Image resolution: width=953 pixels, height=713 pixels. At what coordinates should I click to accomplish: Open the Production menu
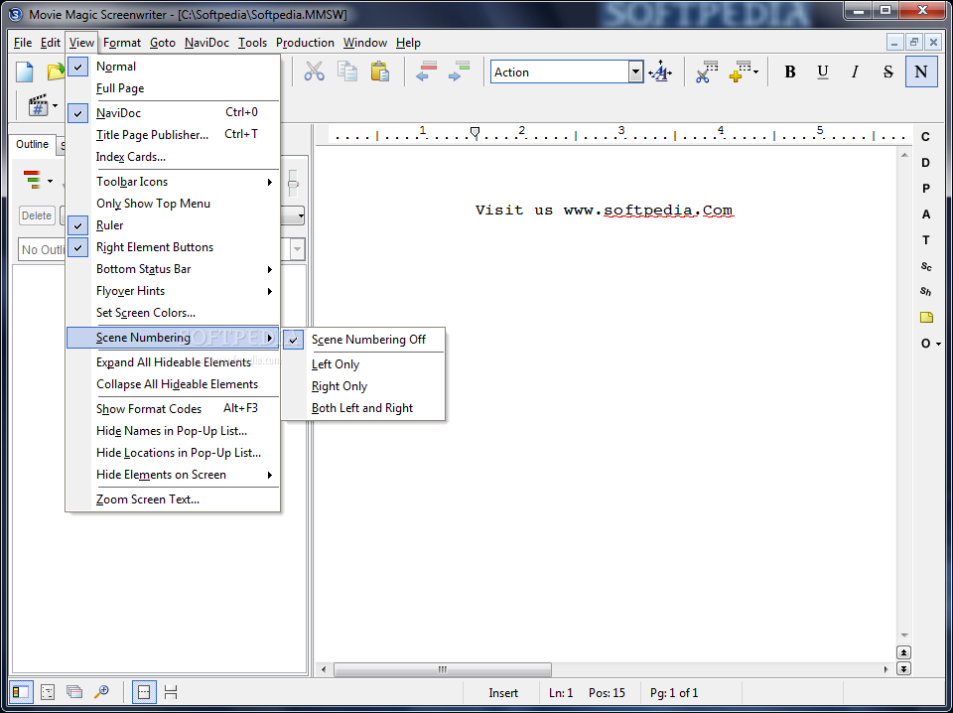coord(305,43)
